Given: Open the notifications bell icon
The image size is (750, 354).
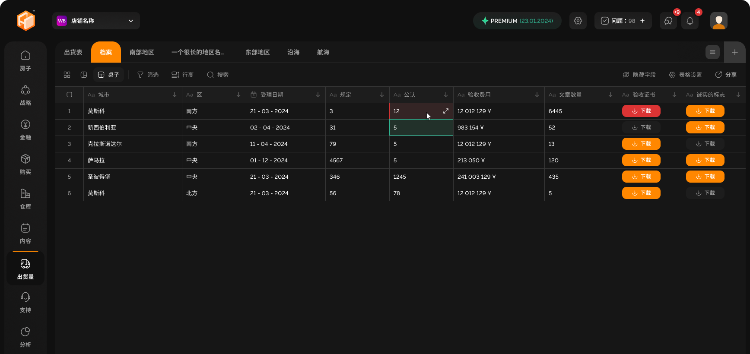Looking at the screenshot, I should (690, 21).
